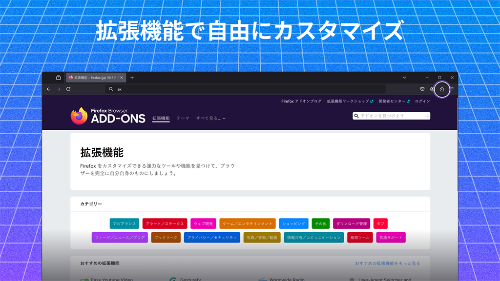The height and width of the screenshot is (281, 500).
Task: Select the 情報共有/コミュニケーション category
Action: (314, 238)
